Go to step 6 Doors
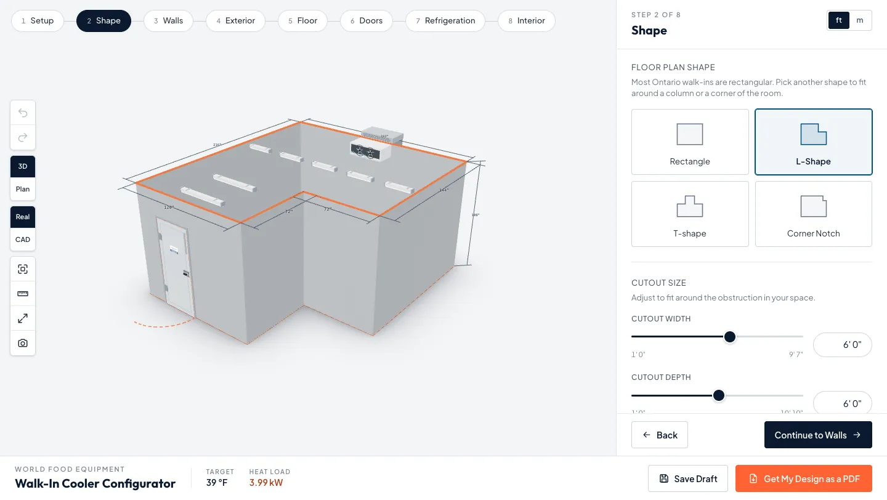 pyautogui.click(x=367, y=21)
